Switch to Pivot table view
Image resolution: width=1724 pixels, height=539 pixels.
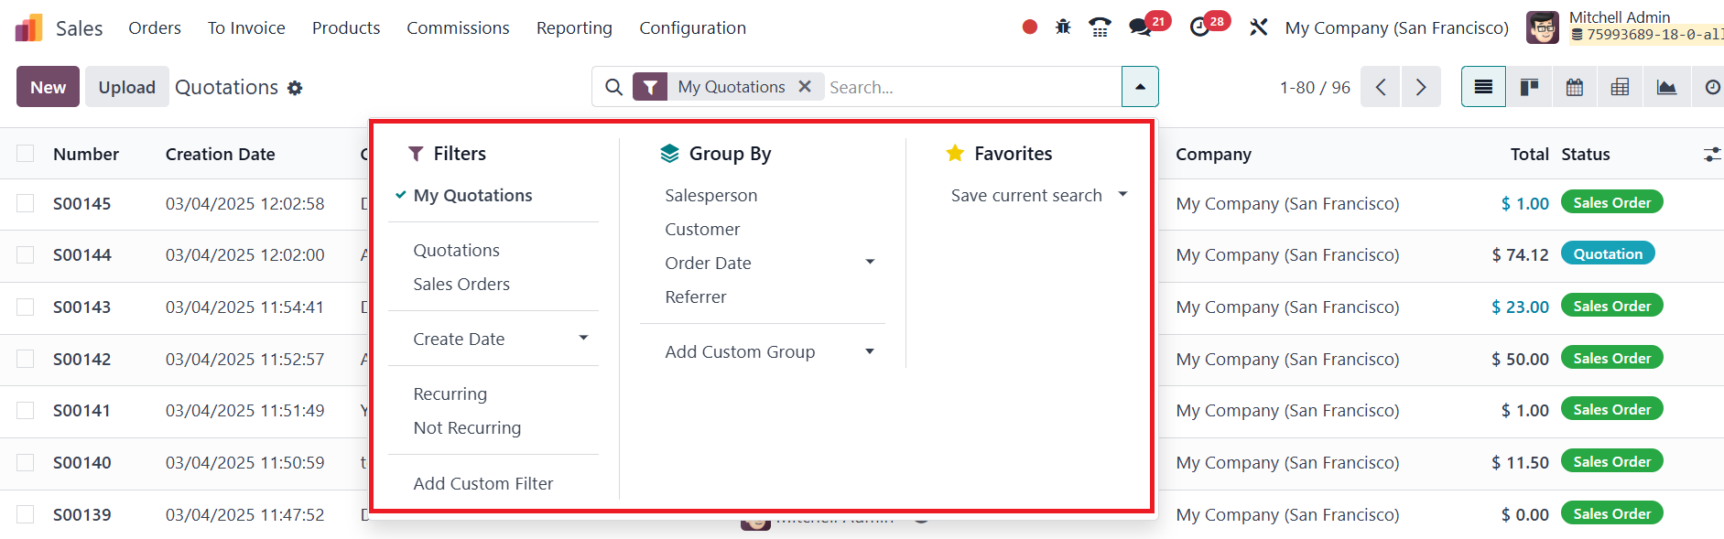point(1620,87)
